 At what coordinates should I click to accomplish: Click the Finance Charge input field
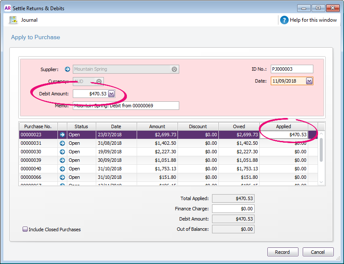[x=233, y=209]
